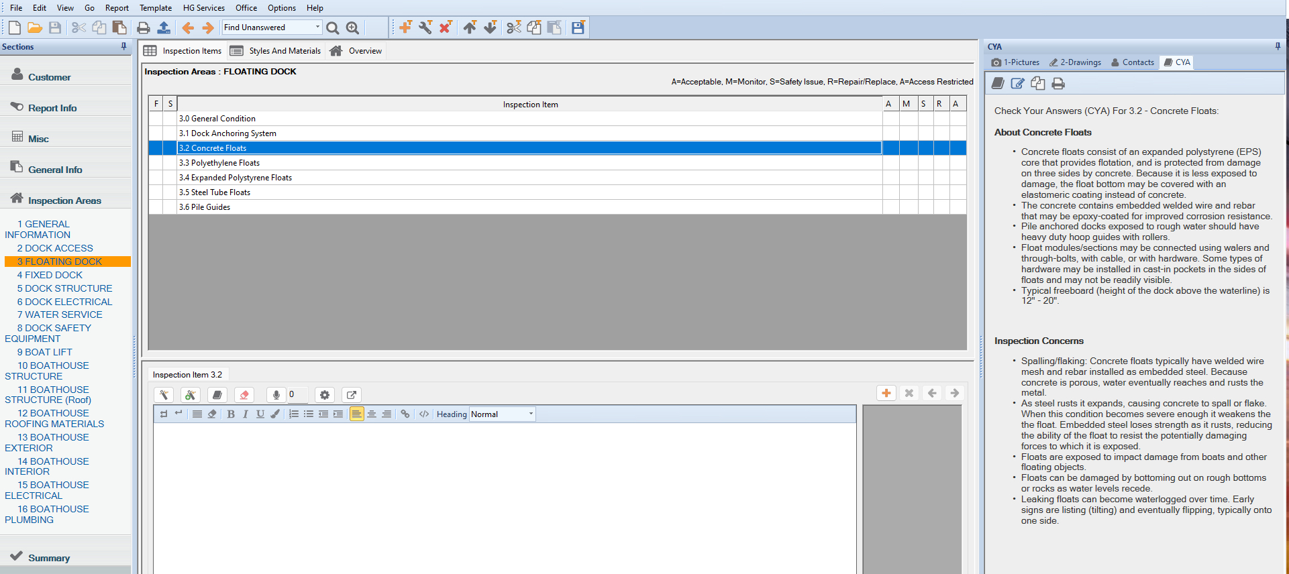
Task: Click the CYA edit pencil icon
Action: 1018,83
